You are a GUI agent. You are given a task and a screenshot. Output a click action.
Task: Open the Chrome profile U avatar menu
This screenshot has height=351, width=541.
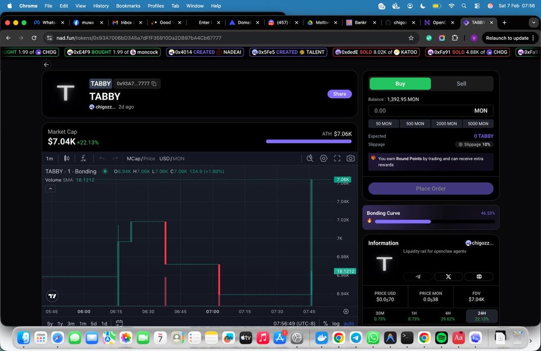point(473,38)
